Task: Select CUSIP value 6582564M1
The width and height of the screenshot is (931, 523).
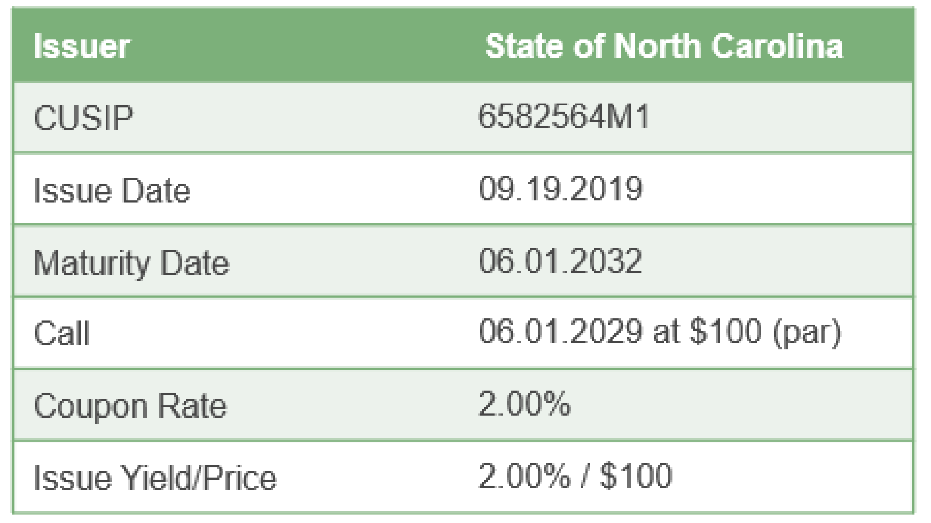Action: click(x=564, y=116)
